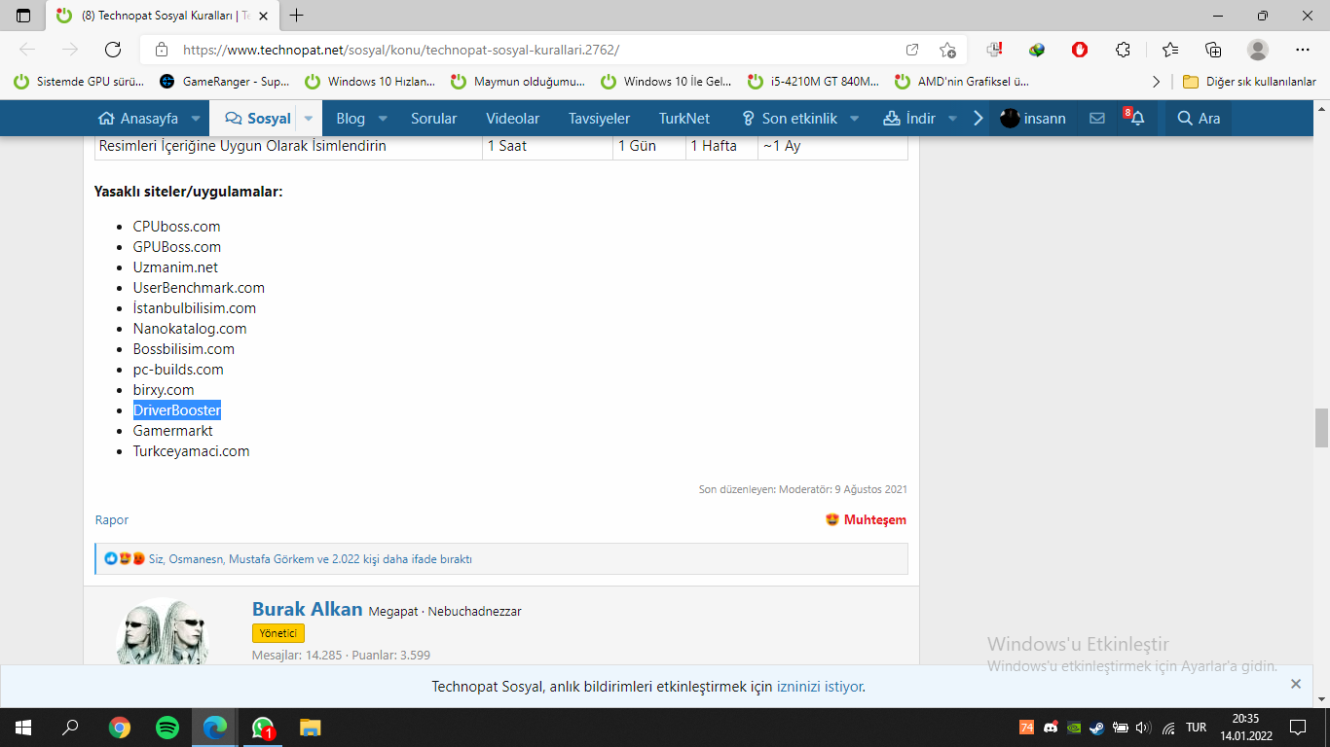Open the Ara search button
The height and width of the screenshot is (747, 1330).
1199,119
